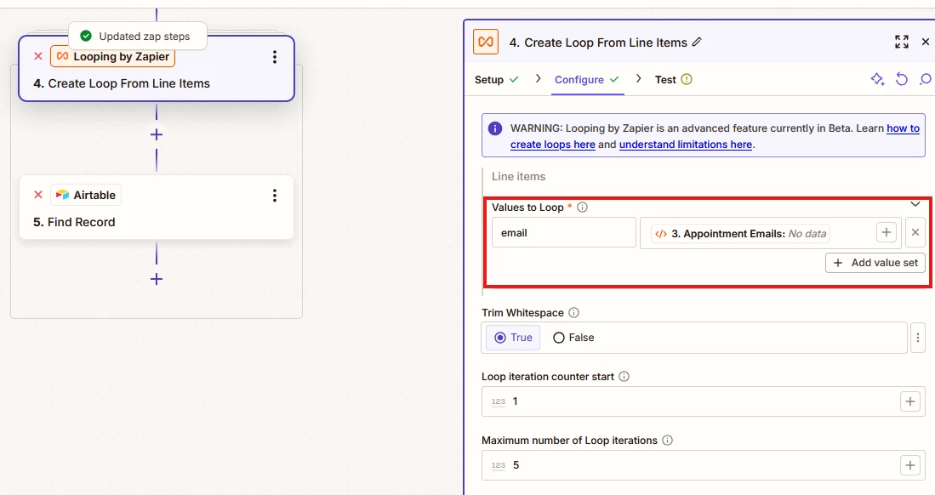Image resolution: width=935 pixels, height=495 pixels.
Task: Open options menu for Looping step card
Action: click(274, 57)
